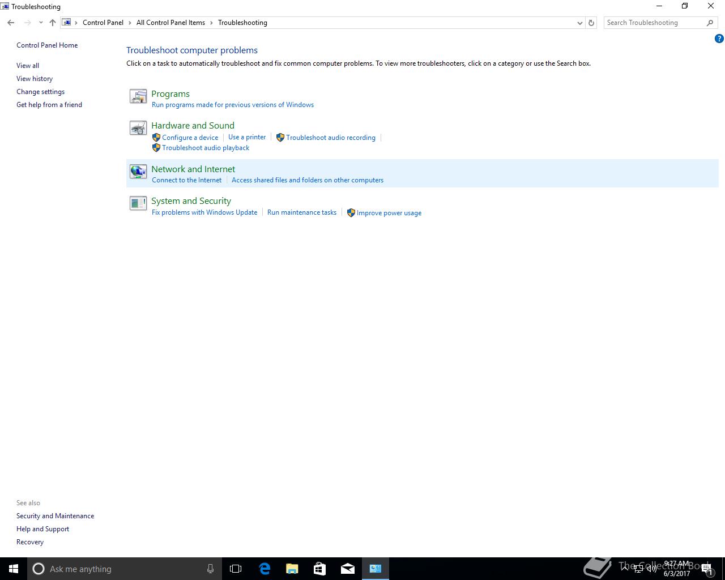The height and width of the screenshot is (580, 725).
Task: Click Get help from a friend
Action: pyautogui.click(x=49, y=105)
